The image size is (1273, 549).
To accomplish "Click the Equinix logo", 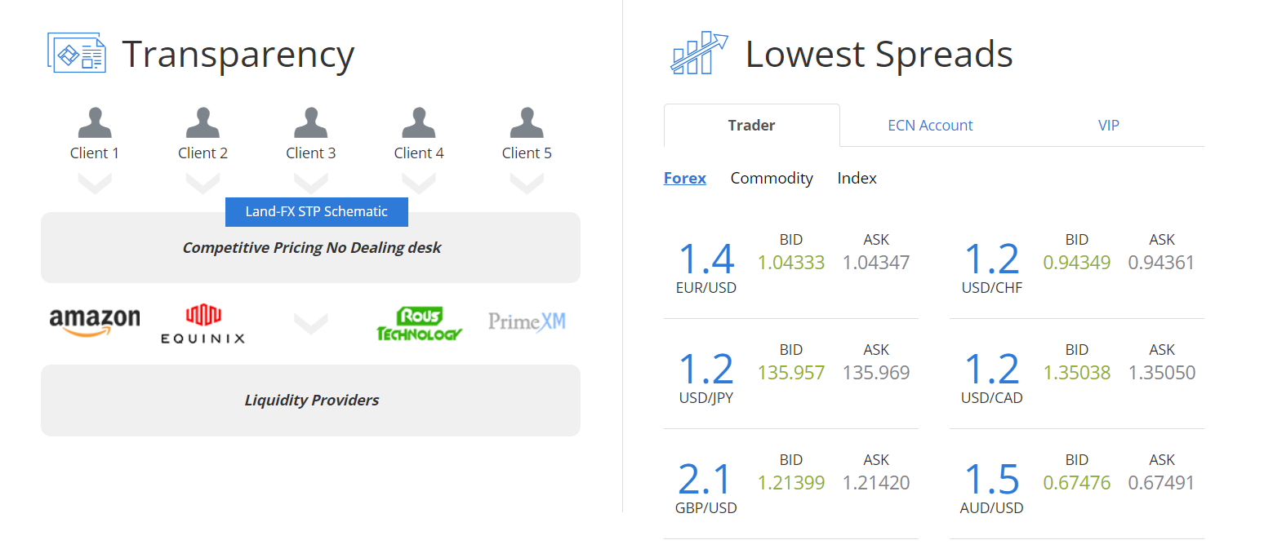I will pos(203,324).
